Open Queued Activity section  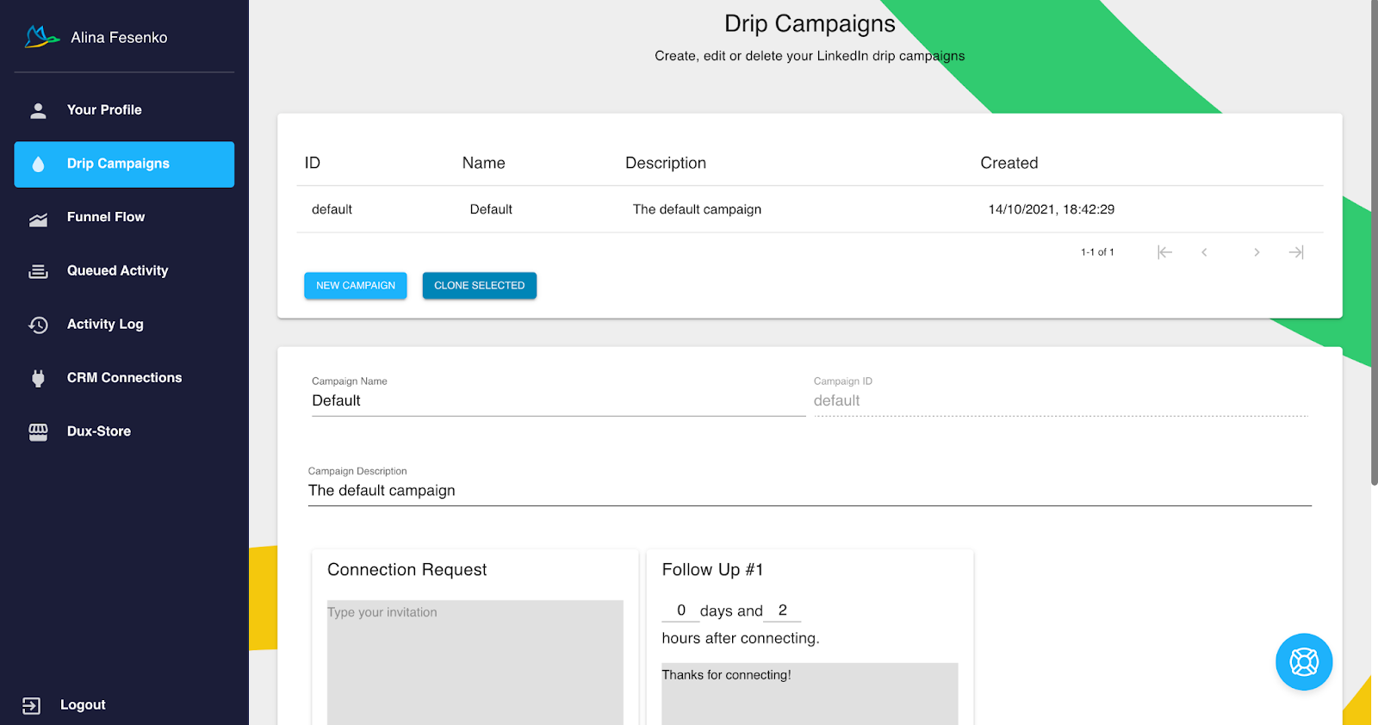tap(124, 271)
